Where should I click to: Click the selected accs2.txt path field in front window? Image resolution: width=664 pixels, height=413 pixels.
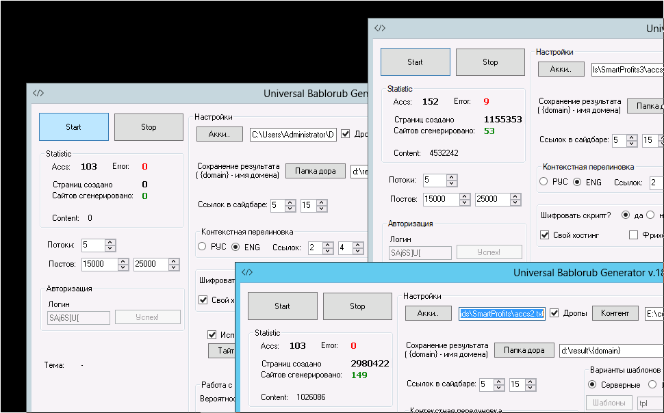click(x=502, y=314)
